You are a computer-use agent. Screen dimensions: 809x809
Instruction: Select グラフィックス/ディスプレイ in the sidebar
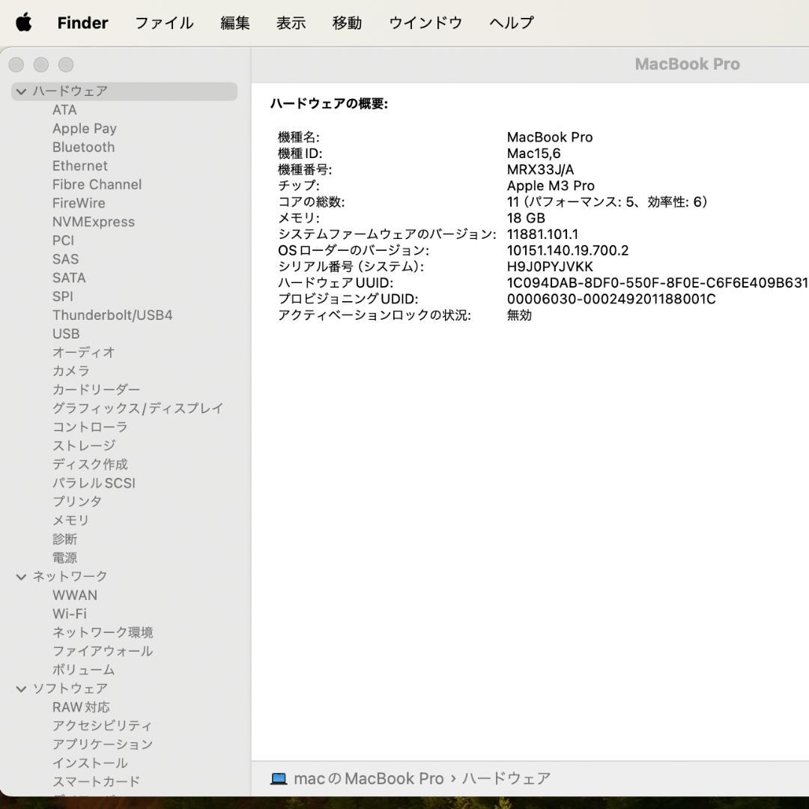click(x=138, y=408)
